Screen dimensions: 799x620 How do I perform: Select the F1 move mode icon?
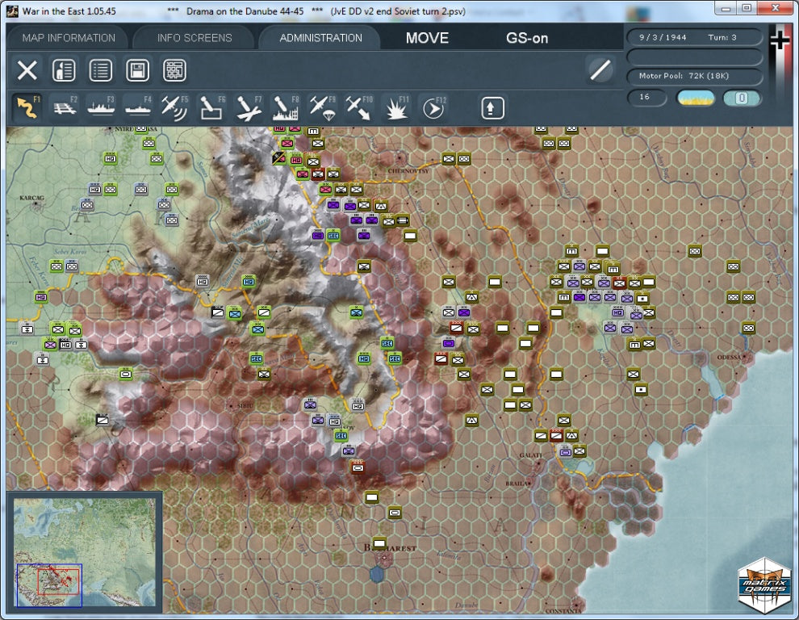[x=27, y=107]
